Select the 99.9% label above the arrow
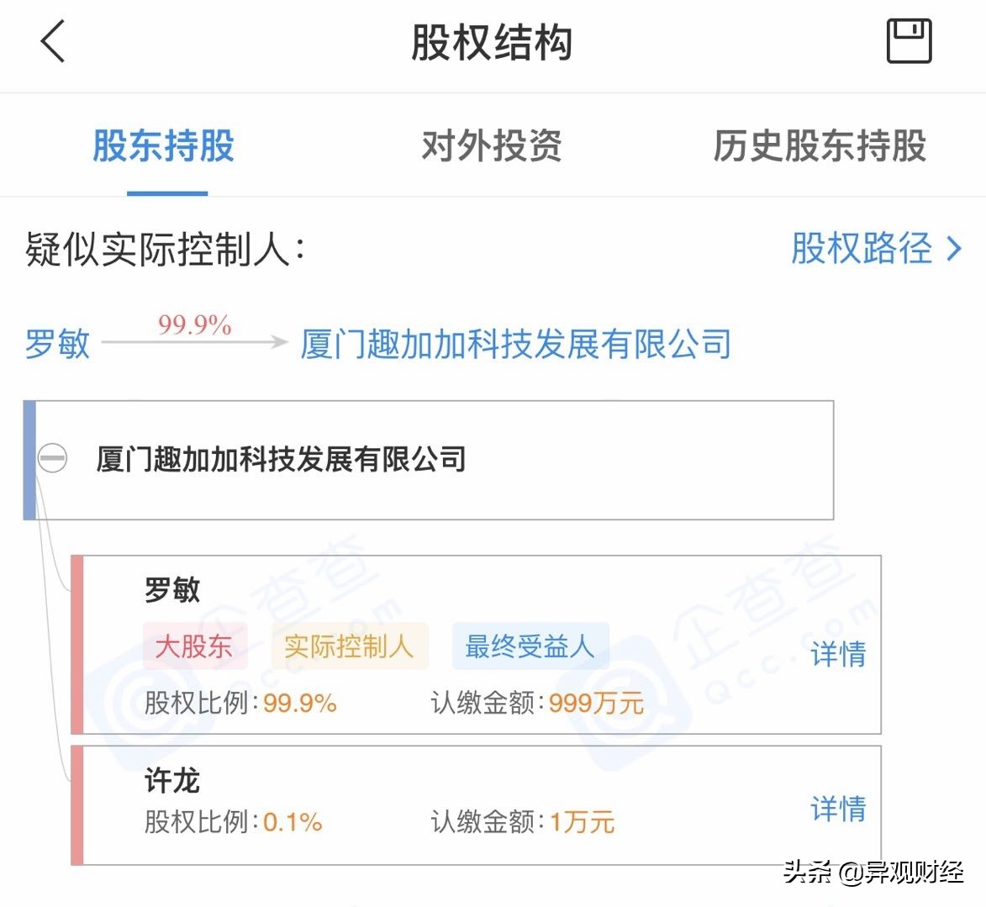Image resolution: width=986 pixels, height=907 pixels. [195, 326]
